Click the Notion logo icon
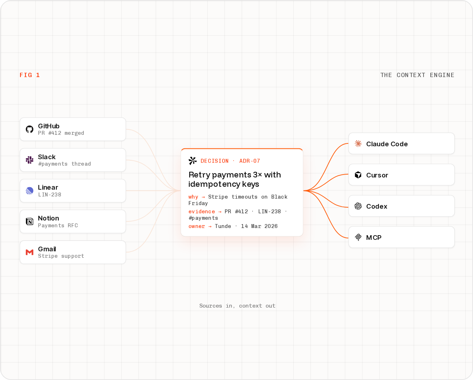Image resolution: width=473 pixels, height=380 pixels. point(30,222)
